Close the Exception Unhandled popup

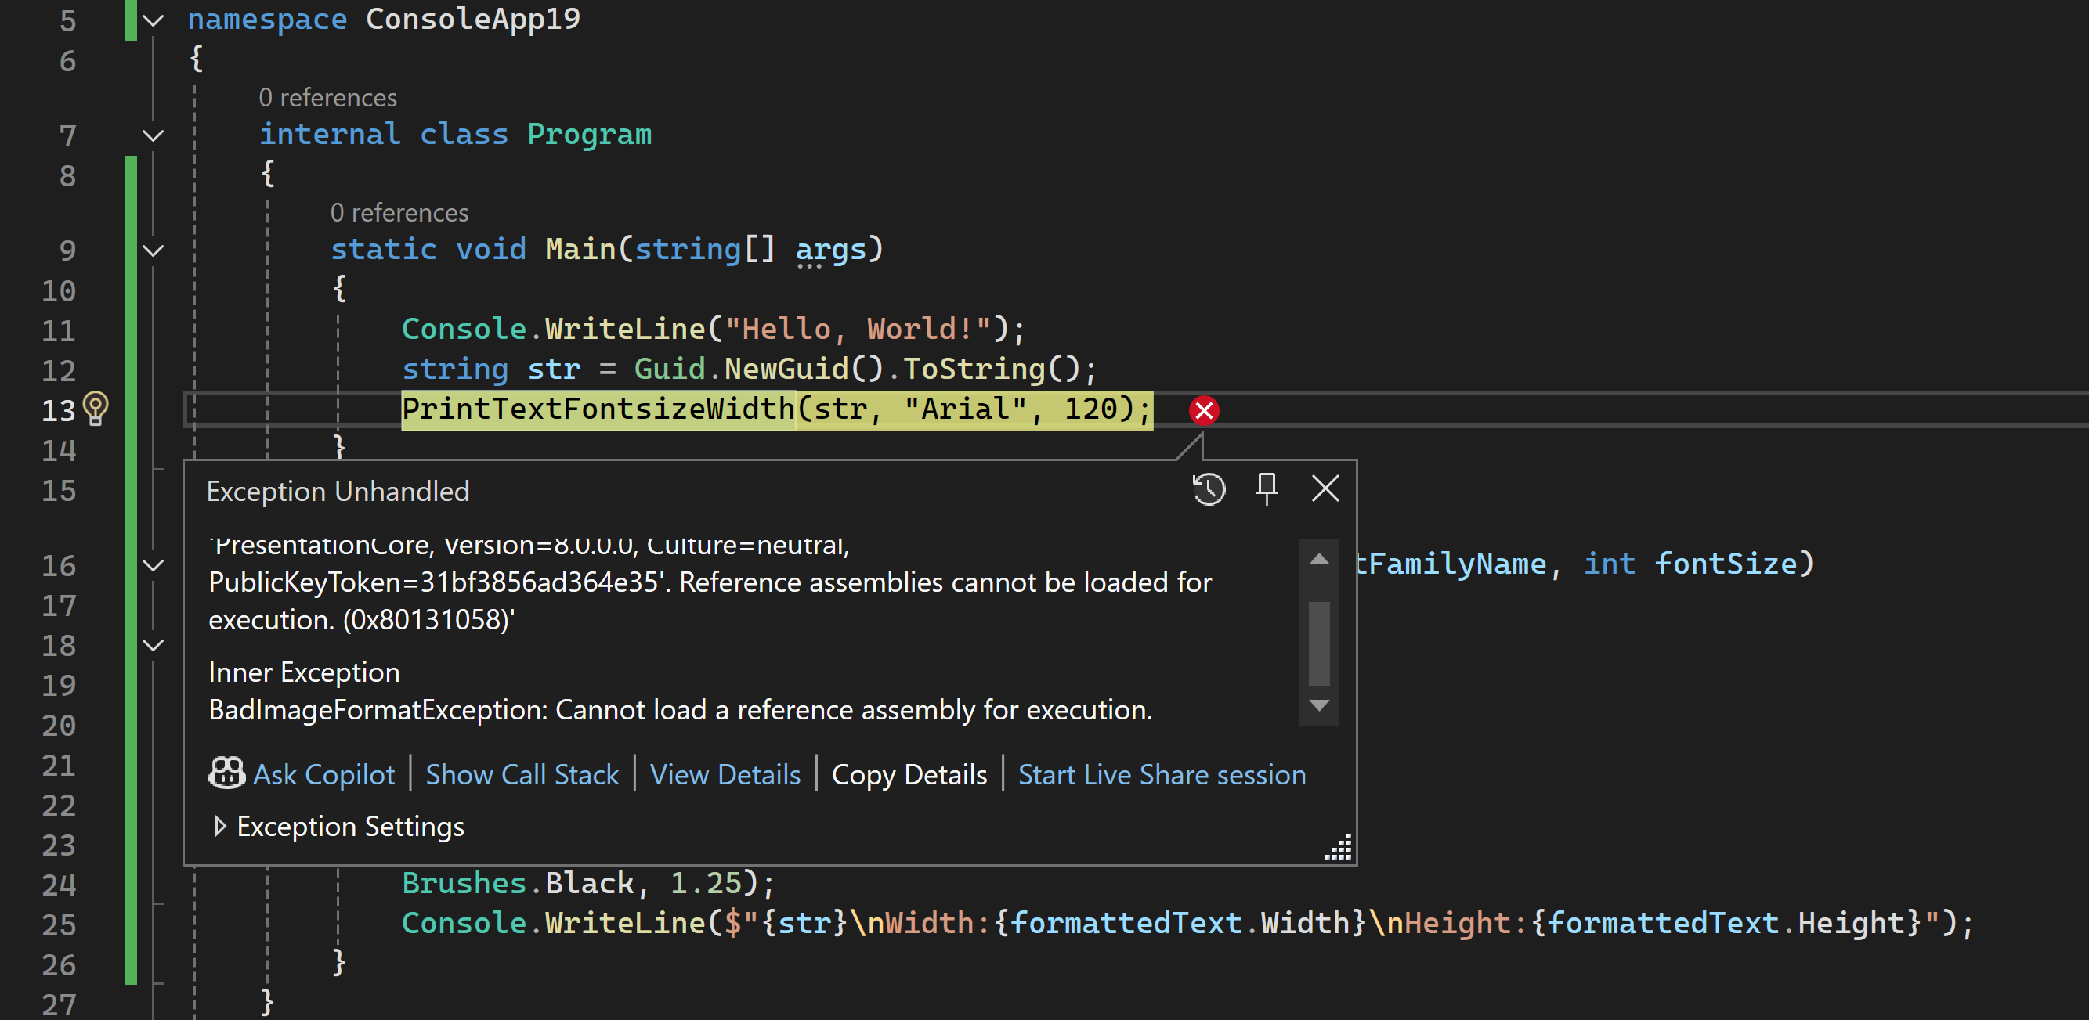coord(1325,489)
